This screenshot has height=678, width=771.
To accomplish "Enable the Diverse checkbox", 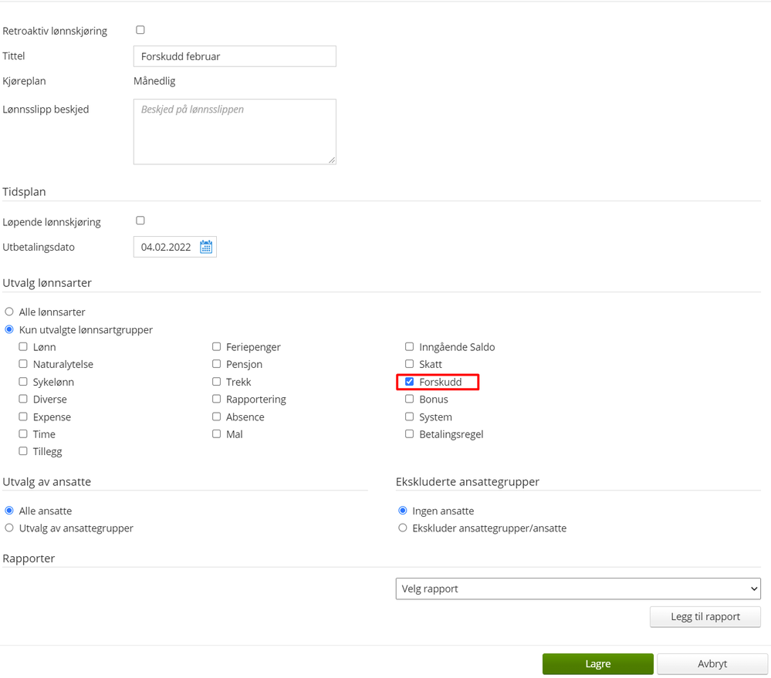I will point(23,399).
